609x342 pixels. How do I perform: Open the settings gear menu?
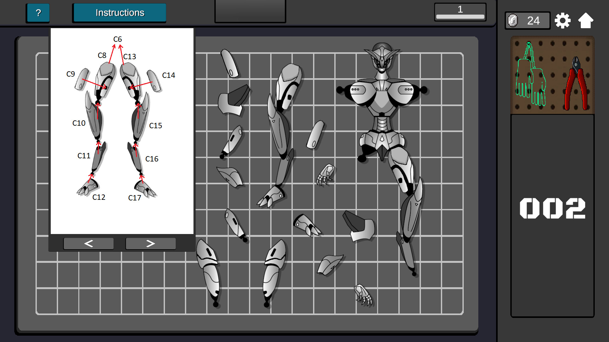(562, 20)
